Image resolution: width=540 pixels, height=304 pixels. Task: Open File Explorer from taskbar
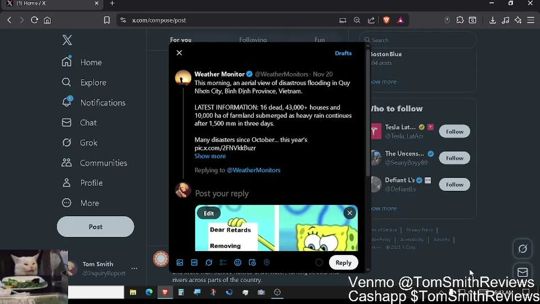pos(133,292)
